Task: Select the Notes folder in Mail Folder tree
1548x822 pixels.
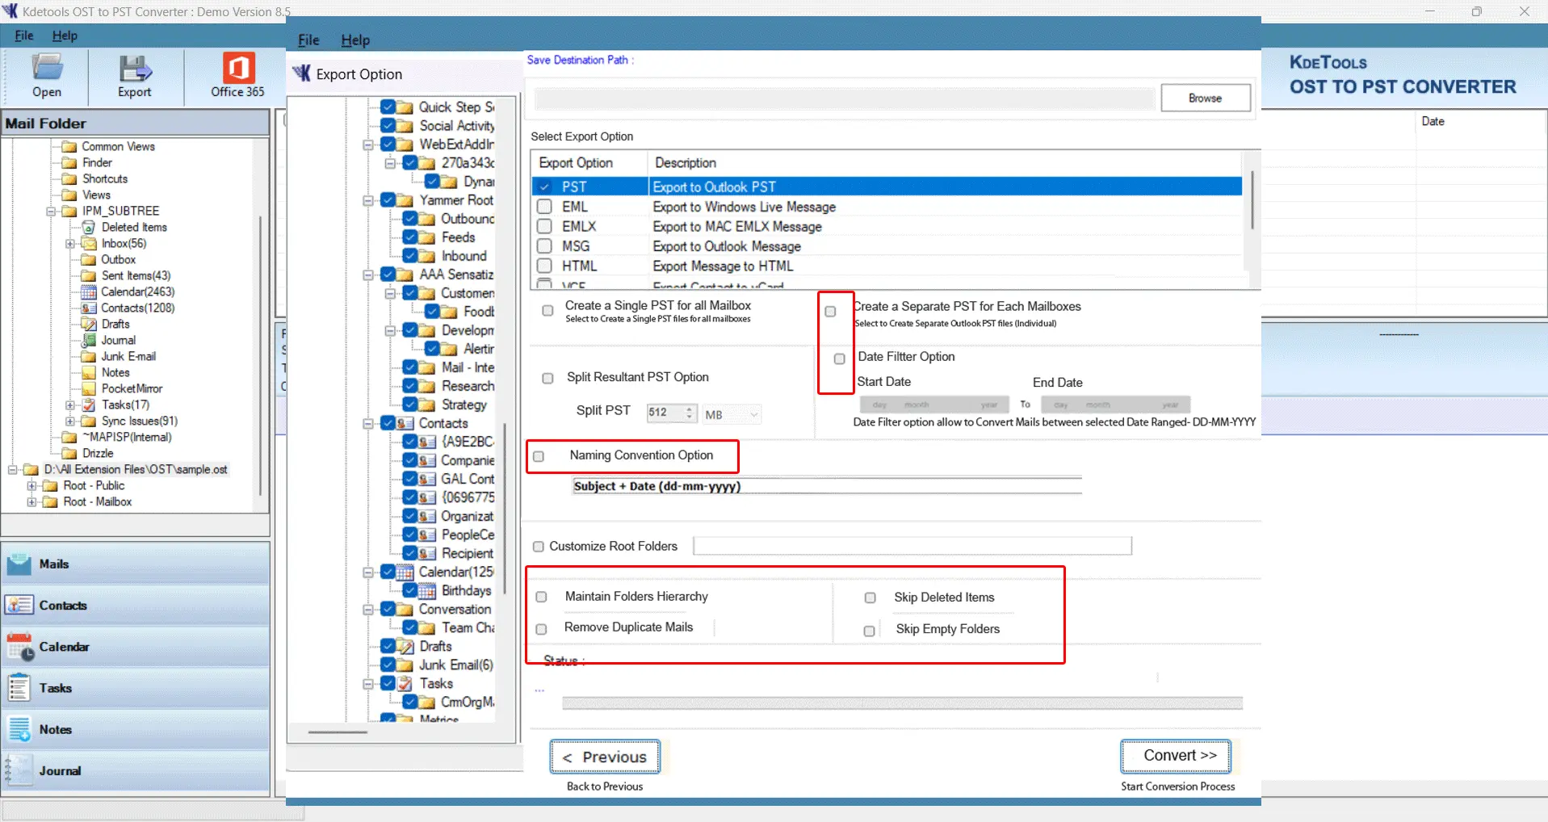Action: [115, 372]
